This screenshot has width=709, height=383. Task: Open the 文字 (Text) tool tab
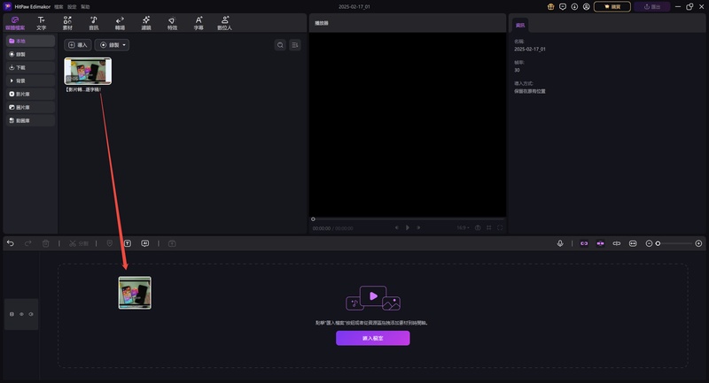tap(41, 22)
